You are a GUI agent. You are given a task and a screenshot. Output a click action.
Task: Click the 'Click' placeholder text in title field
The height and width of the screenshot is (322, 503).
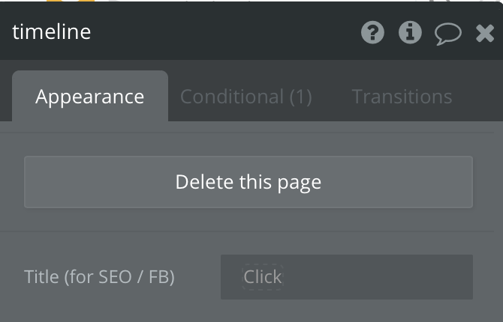click(x=263, y=277)
